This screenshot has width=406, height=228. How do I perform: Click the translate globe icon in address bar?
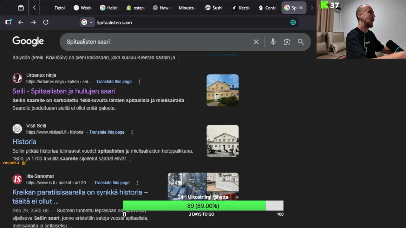pos(293,22)
